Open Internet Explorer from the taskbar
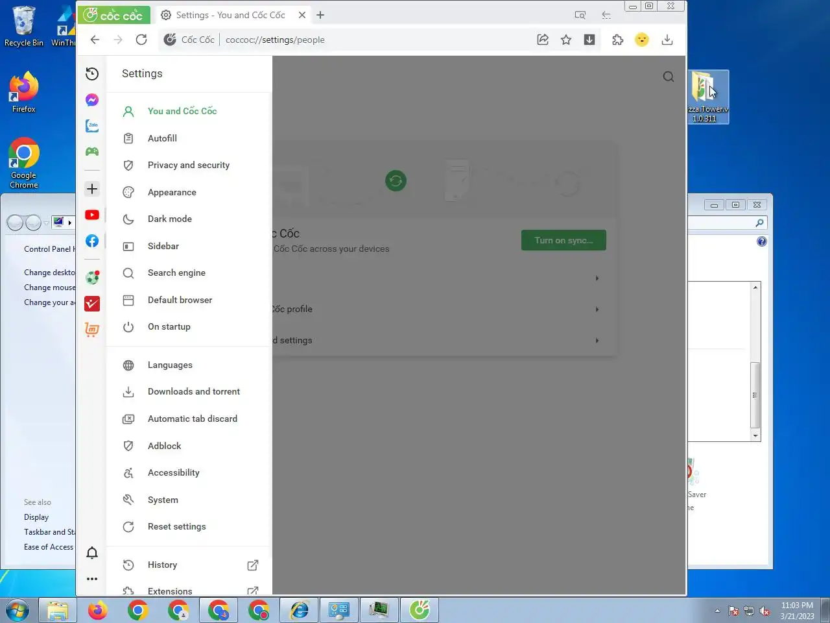The width and height of the screenshot is (830, 623). click(x=299, y=610)
